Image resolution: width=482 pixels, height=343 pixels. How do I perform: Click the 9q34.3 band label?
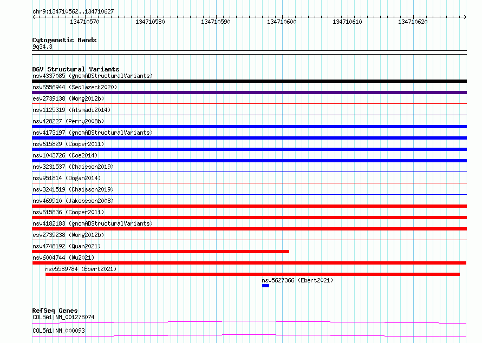click(42, 47)
